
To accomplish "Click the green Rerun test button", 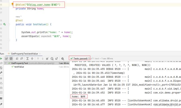I will point(1,59).
